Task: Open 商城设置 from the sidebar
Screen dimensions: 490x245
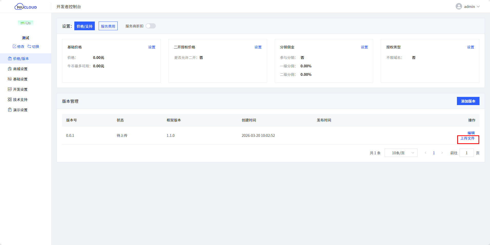Action: point(20,69)
